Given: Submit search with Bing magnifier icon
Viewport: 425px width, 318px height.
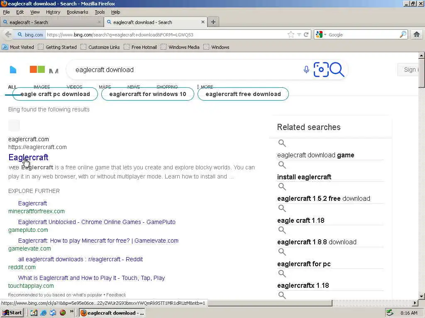Looking at the screenshot, I should tap(337, 70).
